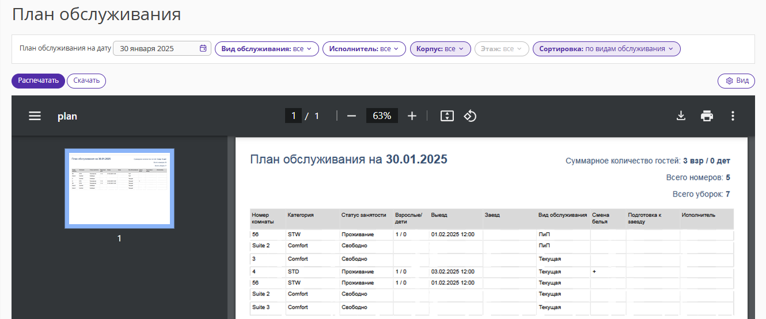The width and height of the screenshot is (766, 319).
Task: Click the Всего уборок: 7 summary text
Action: (x=701, y=194)
